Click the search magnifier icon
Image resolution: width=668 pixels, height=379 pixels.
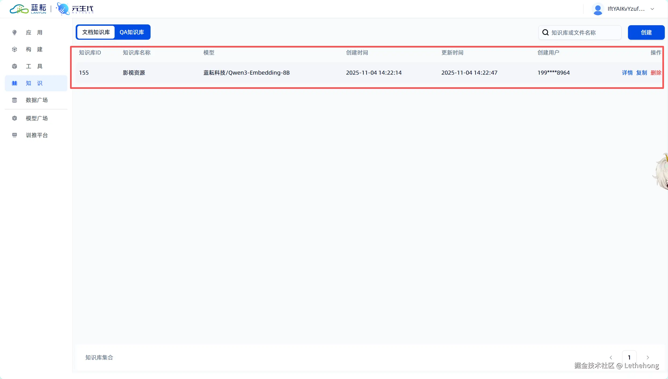pos(545,32)
